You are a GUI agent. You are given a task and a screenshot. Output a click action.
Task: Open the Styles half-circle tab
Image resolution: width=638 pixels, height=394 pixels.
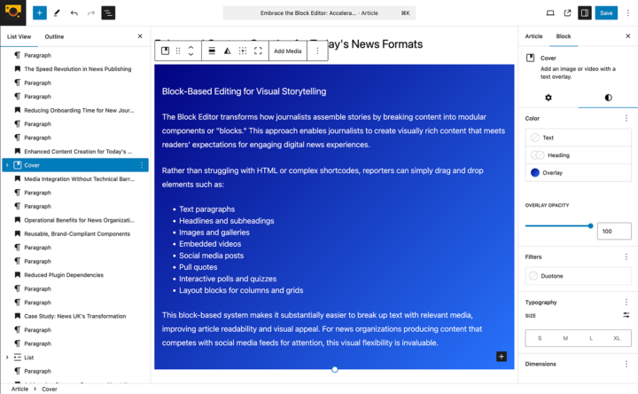pyautogui.click(x=608, y=98)
